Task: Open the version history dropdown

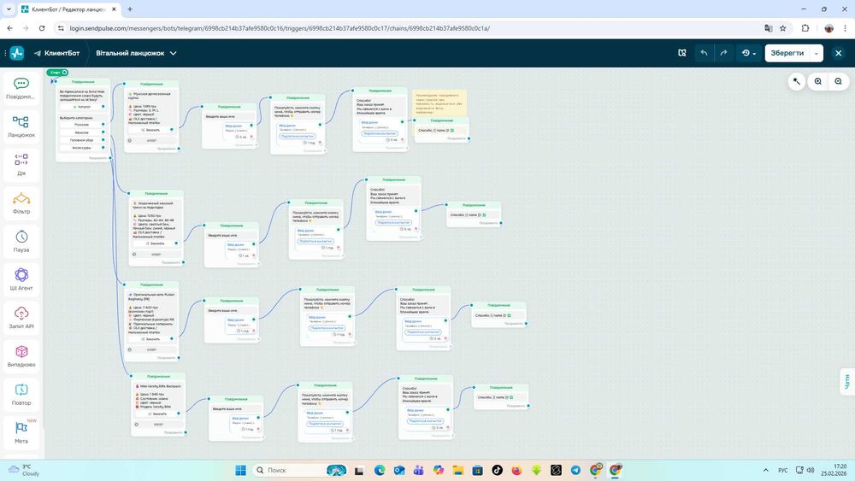Action: [749, 53]
